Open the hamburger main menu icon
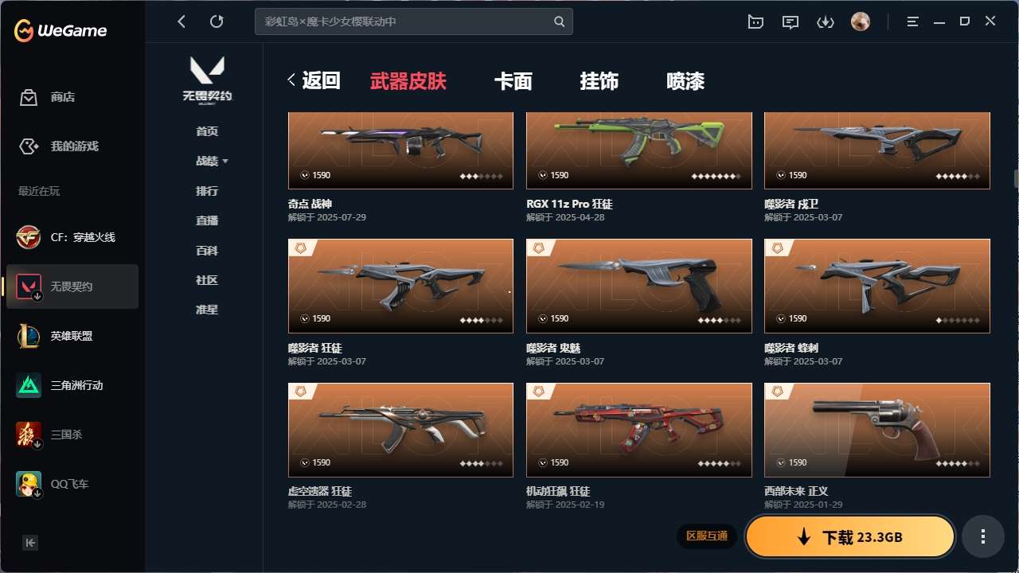1019x573 pixels. [x=913, y=21]
